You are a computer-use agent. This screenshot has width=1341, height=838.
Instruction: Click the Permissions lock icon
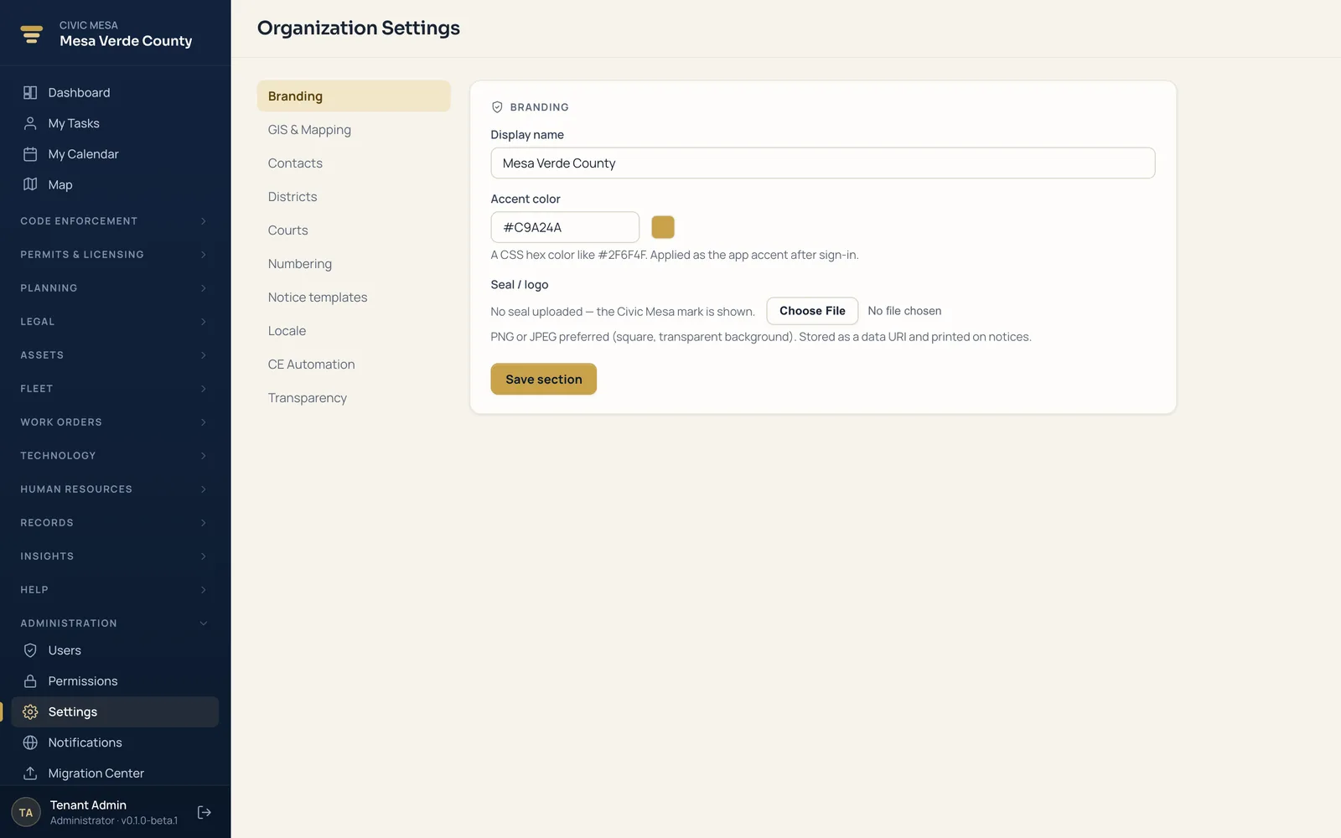tap(30, 681)
